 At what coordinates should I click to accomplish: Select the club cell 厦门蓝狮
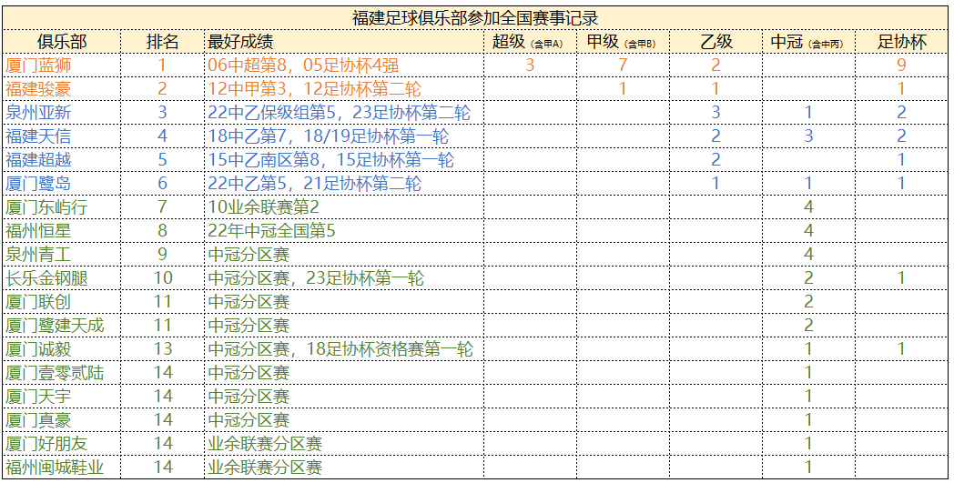click(x=62, y=65)
